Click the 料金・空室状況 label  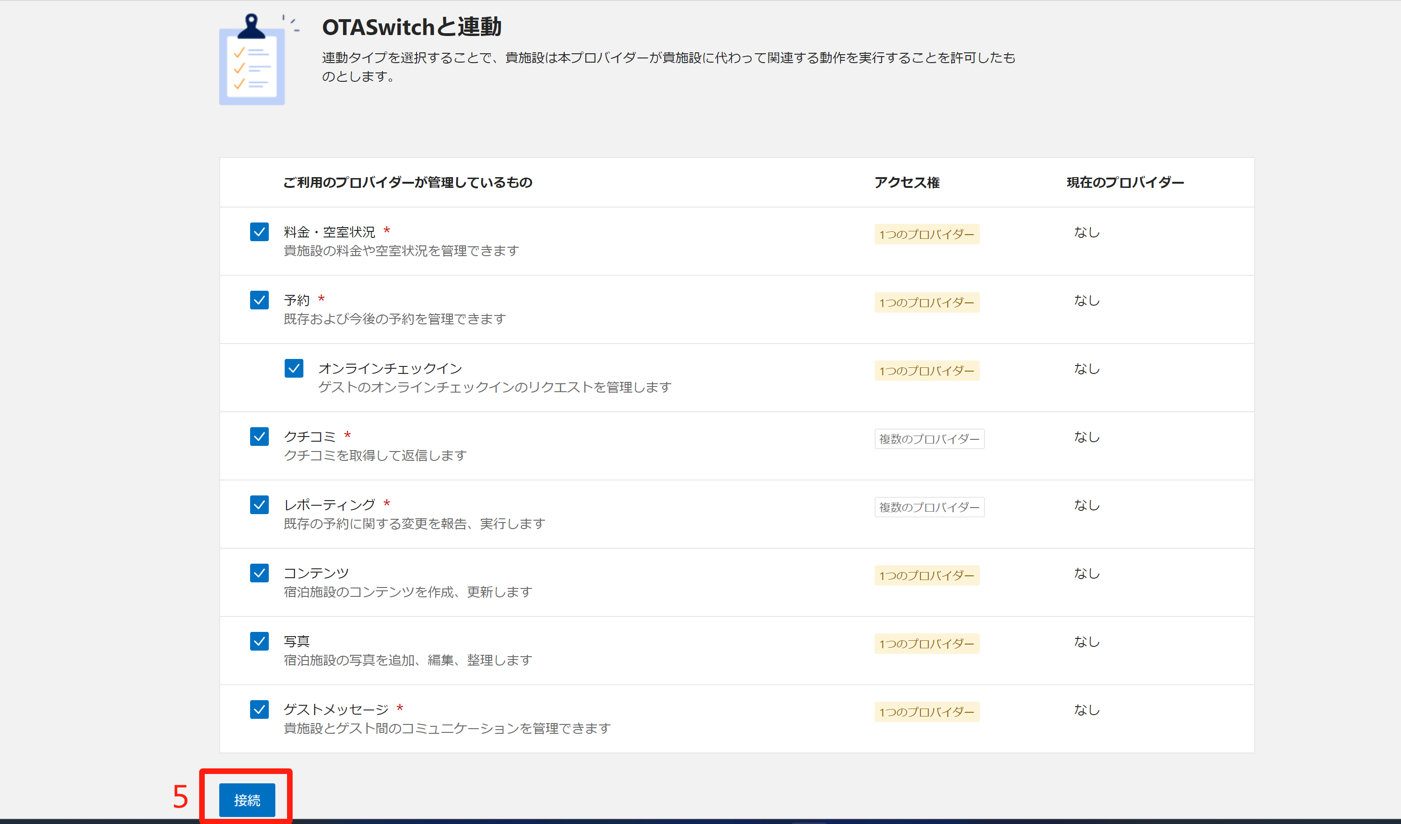pos(330,232)
